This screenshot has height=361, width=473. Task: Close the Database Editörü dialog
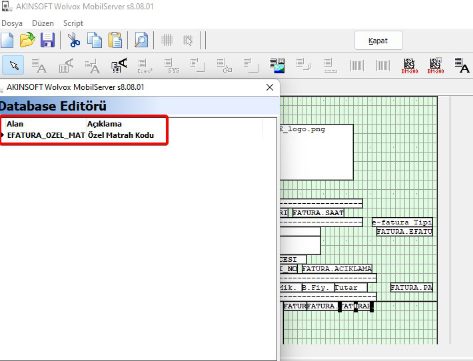(x=270, y=87)
